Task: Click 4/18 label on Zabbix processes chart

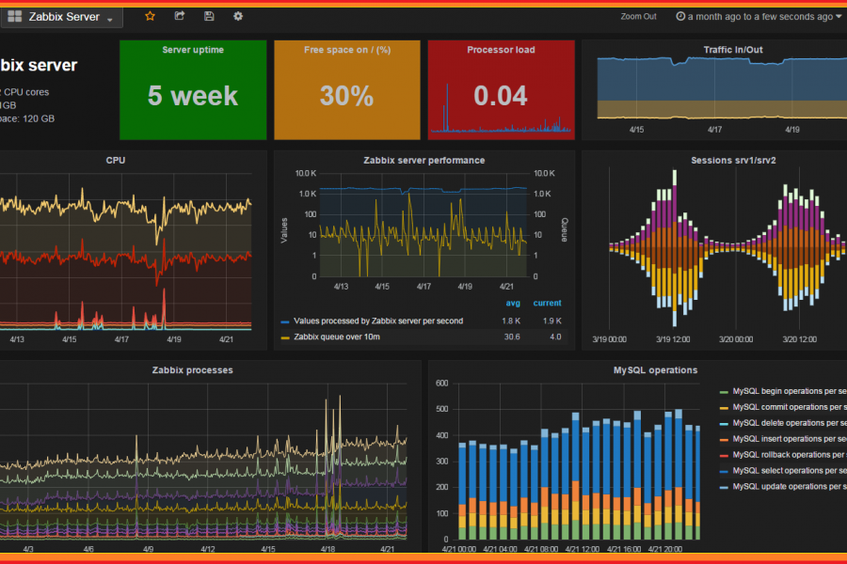Action: 328,549
